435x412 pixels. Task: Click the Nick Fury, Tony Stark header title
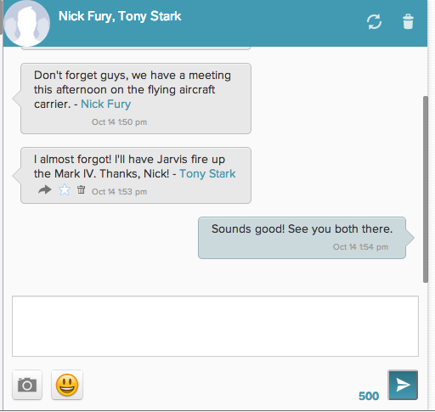[120, 16]
